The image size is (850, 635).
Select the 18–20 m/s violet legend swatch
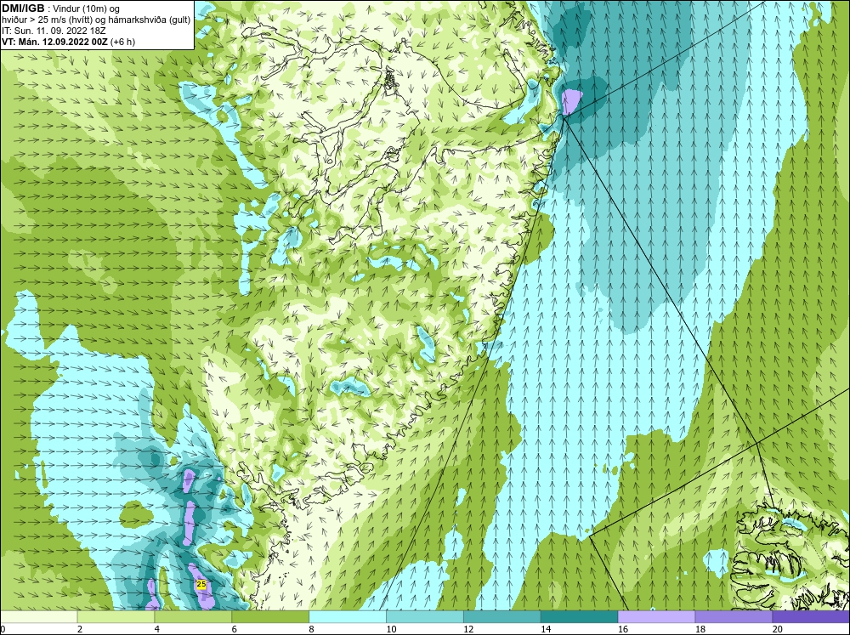point(734,617)
